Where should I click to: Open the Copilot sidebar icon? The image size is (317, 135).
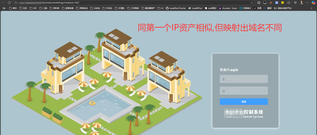tap(313, 3)
